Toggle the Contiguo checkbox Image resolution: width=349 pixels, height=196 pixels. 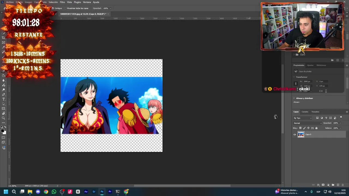[53, 8]
